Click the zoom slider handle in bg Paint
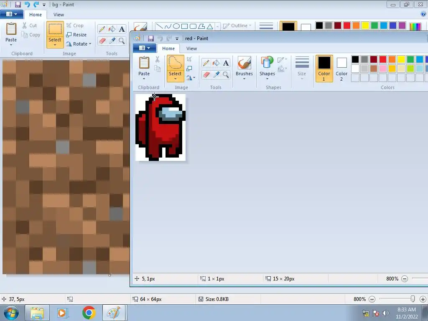The height and width of the screenshot is (321, 428). 413,299
